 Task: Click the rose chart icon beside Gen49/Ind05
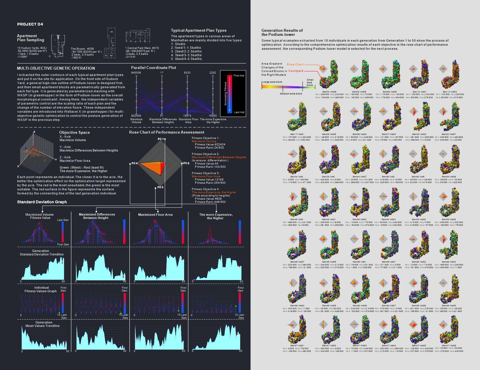413,197
